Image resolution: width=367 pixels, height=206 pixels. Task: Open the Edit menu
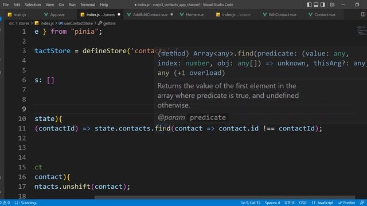[x=17, y=5]
